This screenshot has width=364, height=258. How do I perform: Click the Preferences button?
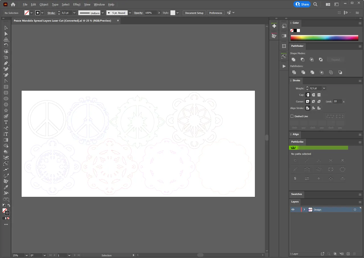pos(216,13)
